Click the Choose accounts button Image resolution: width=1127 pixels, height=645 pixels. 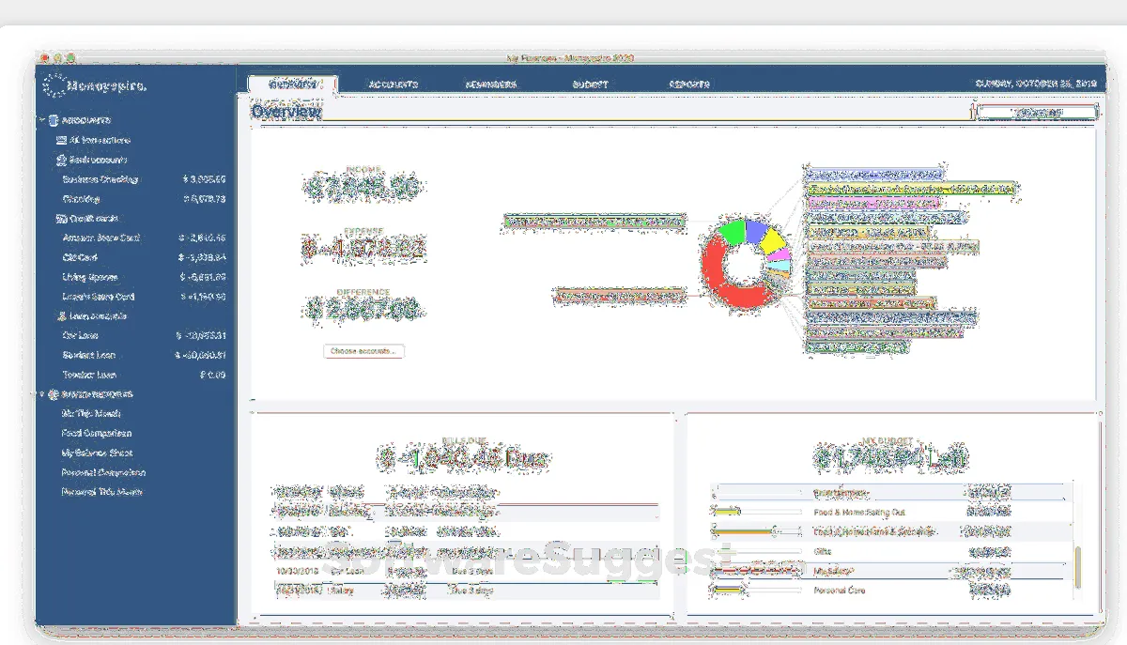tap(364, 351)
